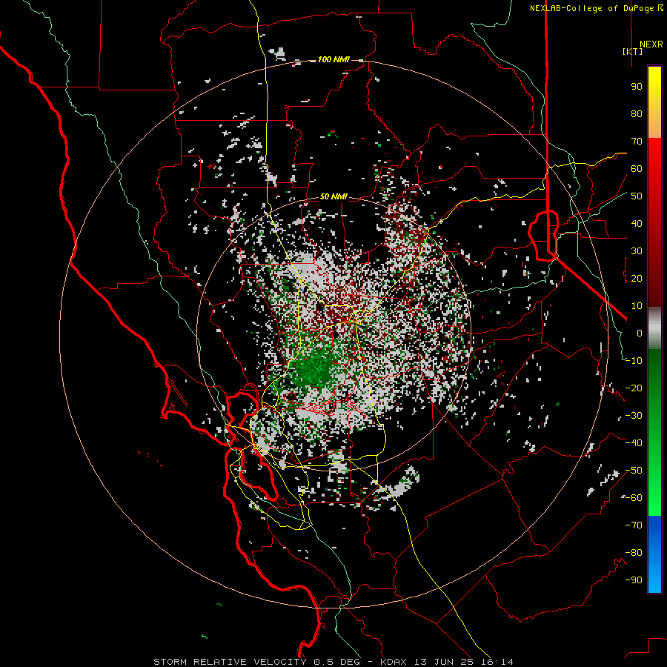Click the -80 value on velocity scale

pyautogui.click(x=634, y=553)
